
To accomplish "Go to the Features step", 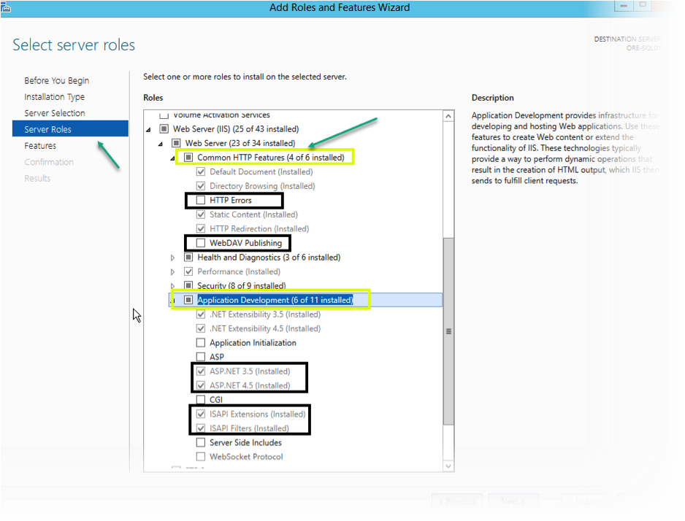I will [40, 146].
